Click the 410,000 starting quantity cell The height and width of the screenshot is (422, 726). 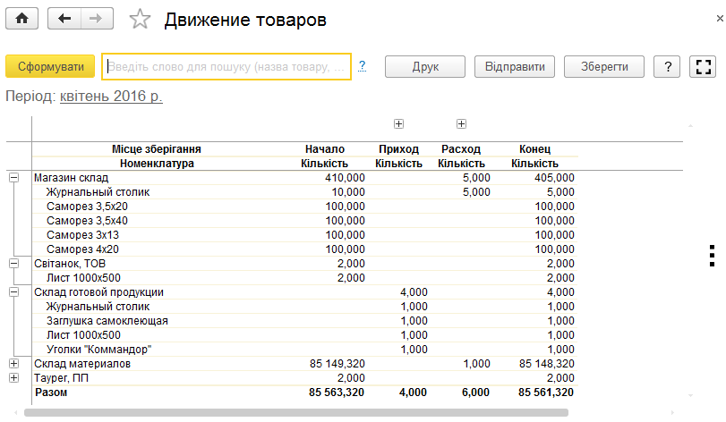[x=345, y=178]
